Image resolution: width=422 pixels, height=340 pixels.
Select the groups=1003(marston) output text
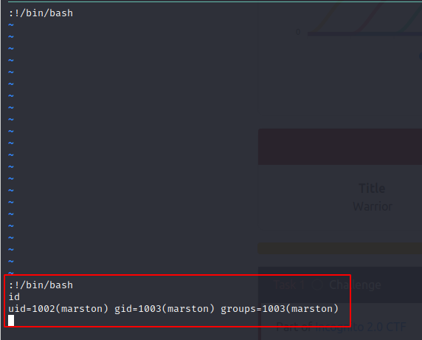[280, 309]
